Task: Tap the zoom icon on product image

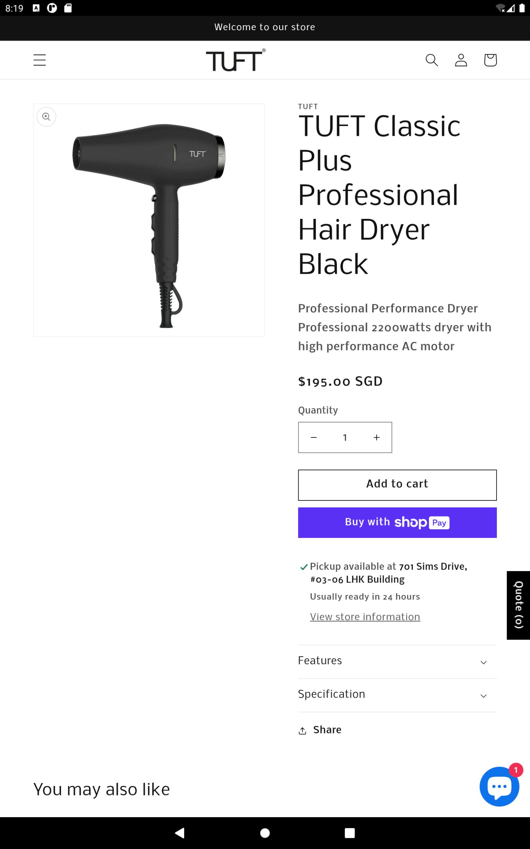Action: tap(46, 117)
